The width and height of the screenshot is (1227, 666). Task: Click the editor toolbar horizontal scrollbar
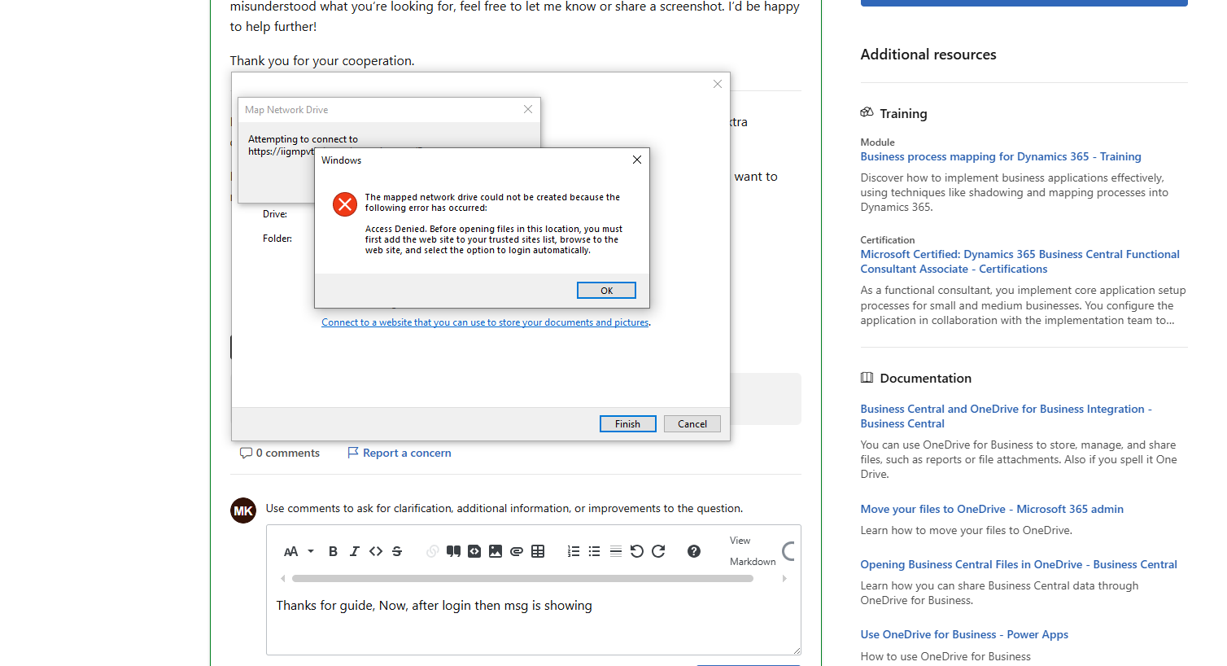coord(522,579)
